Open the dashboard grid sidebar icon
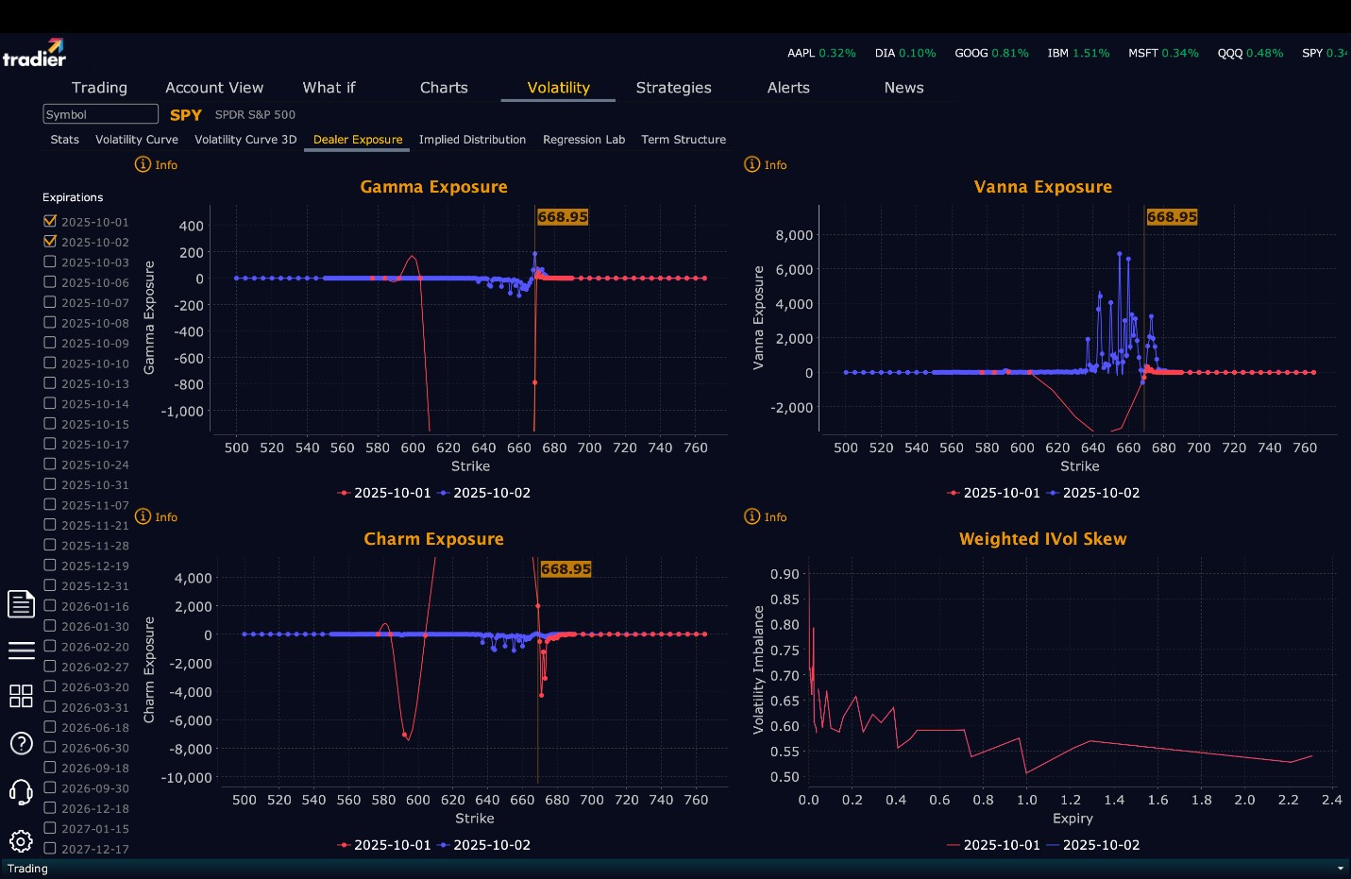Image resolution: width=1351 pixels, height=879 pixels. click(x=21, y=696)
